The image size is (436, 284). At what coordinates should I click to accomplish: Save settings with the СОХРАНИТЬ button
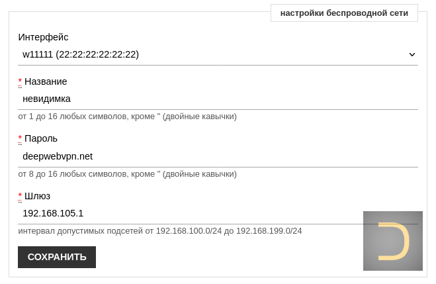57,257
